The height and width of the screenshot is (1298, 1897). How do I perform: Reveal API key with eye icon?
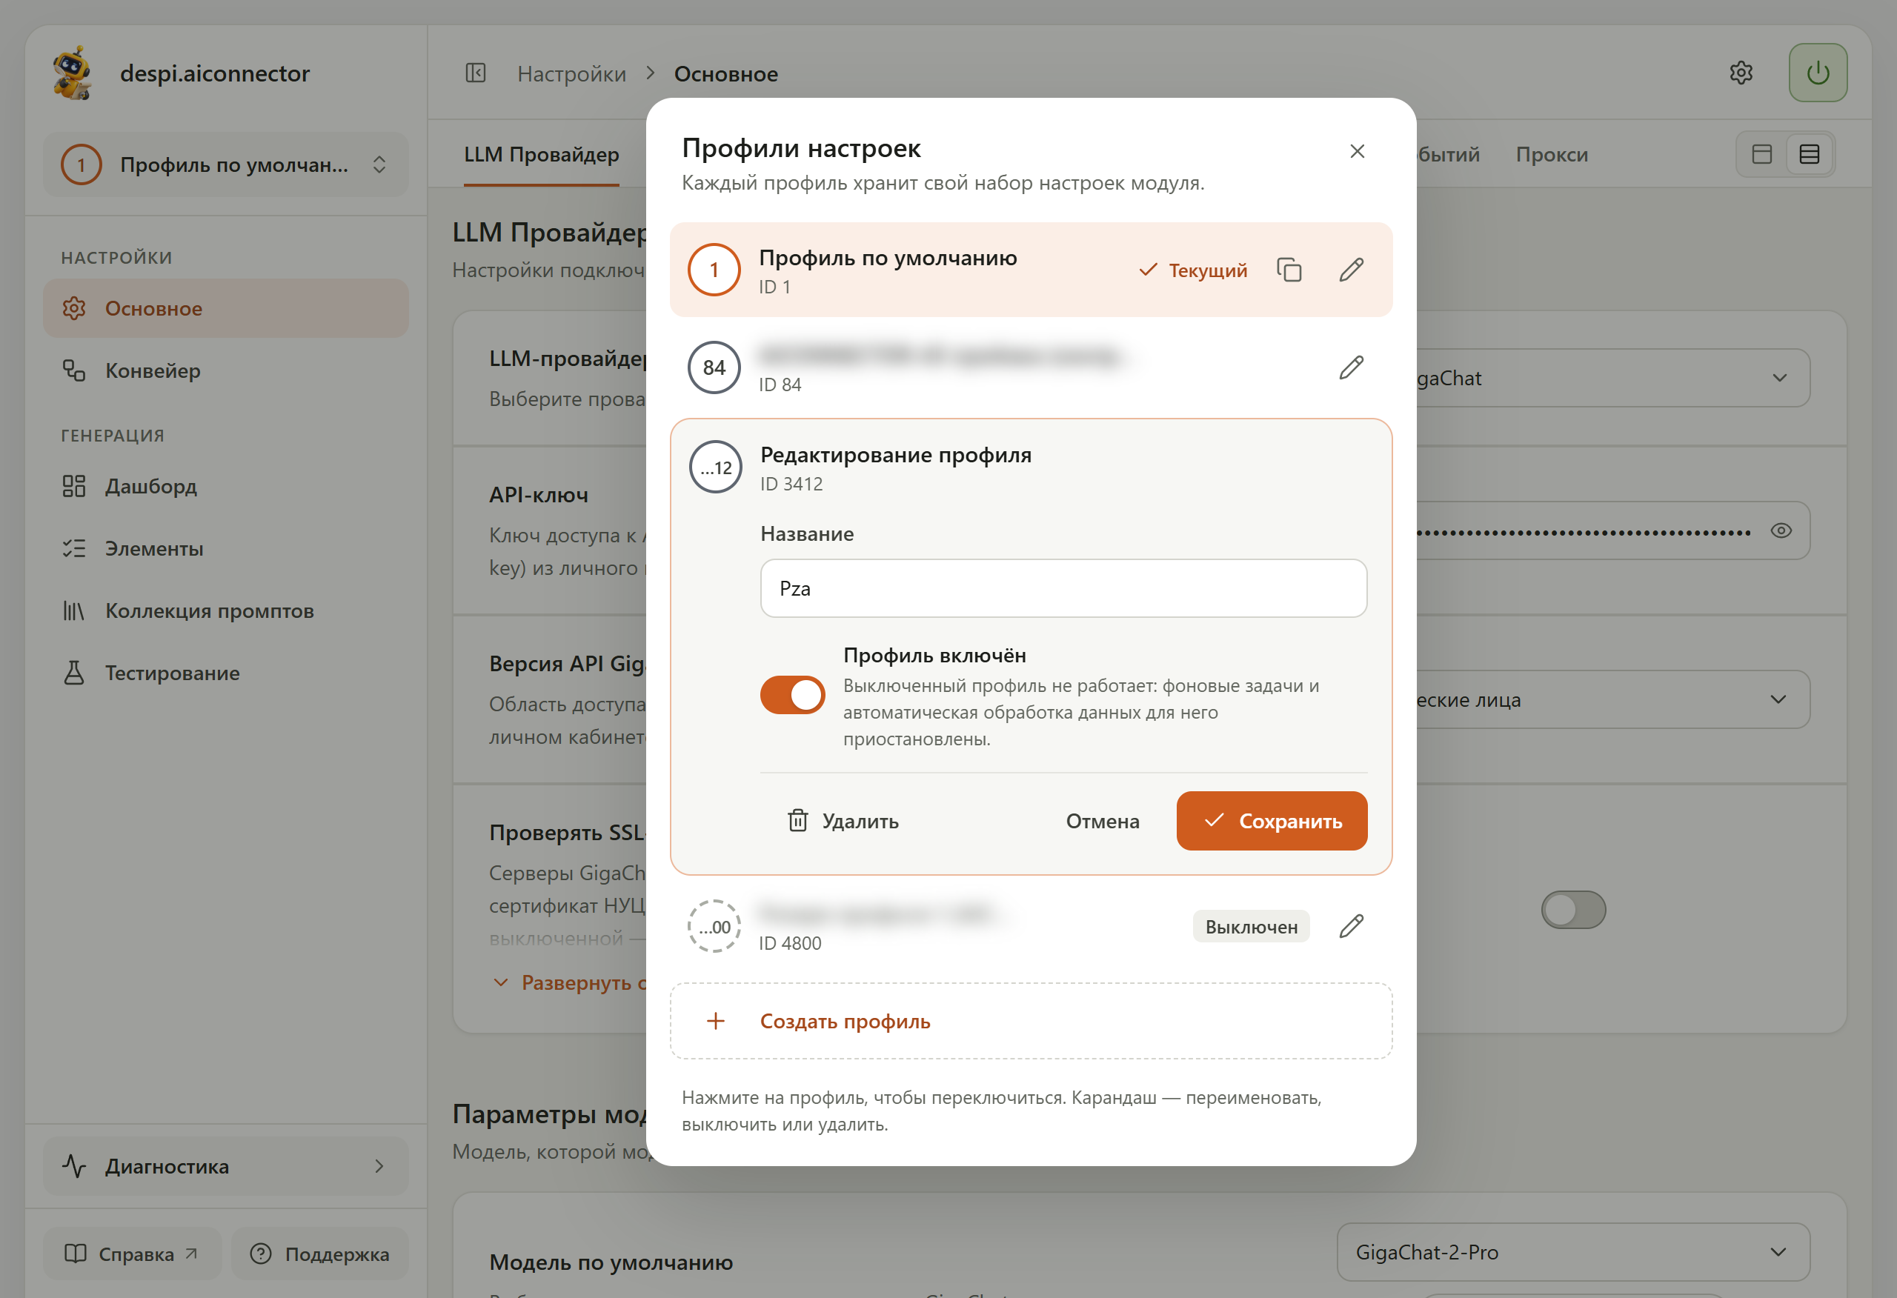click(1781, 530)
